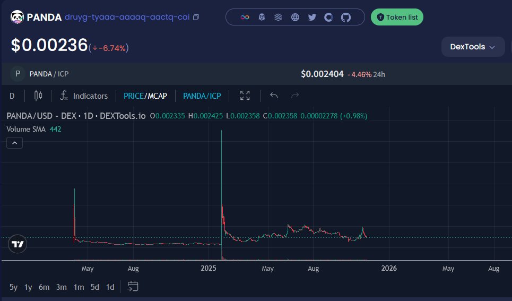Redo the chart action

tap(295, 96)
